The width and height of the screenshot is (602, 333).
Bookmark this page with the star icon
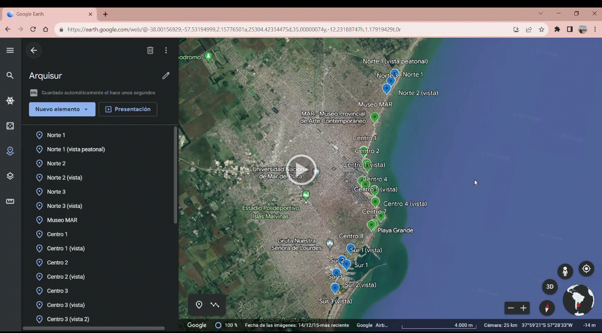tap(541, 29)
